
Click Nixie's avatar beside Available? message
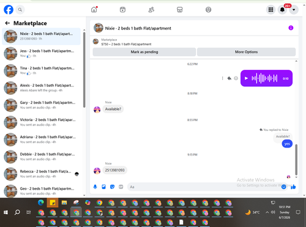tap(97, 110)
